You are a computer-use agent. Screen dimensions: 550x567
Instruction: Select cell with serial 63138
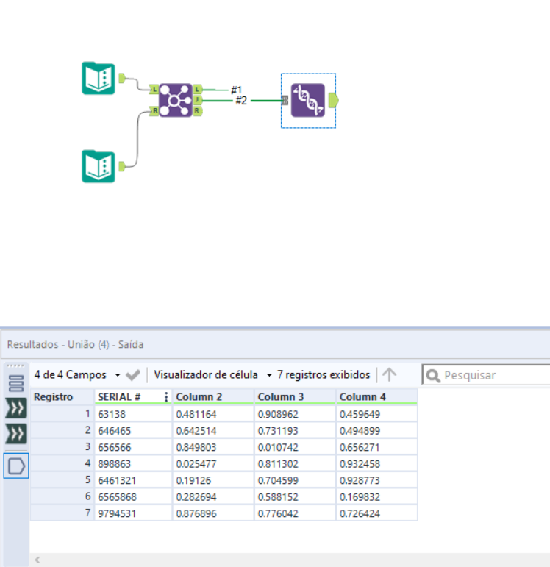[133, 414]
